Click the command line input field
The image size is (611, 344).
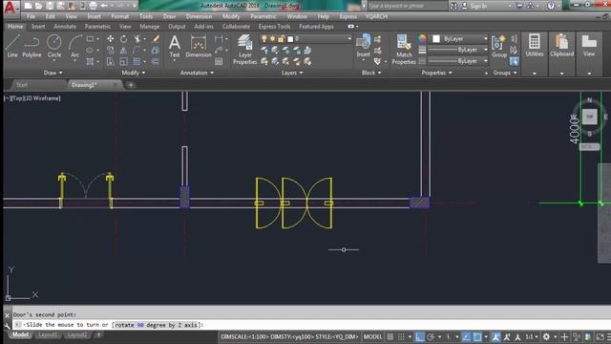(x=312, y=325)
